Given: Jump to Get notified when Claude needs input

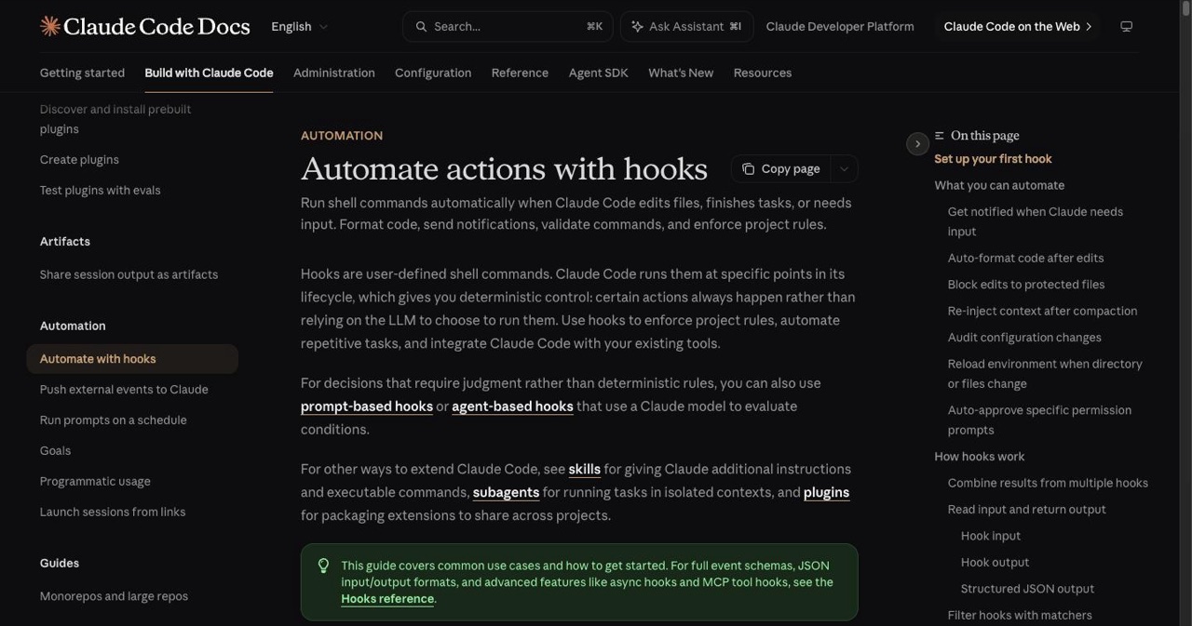Looking at the screenshot, I should pyautogui.click(x=1036, y=221).
